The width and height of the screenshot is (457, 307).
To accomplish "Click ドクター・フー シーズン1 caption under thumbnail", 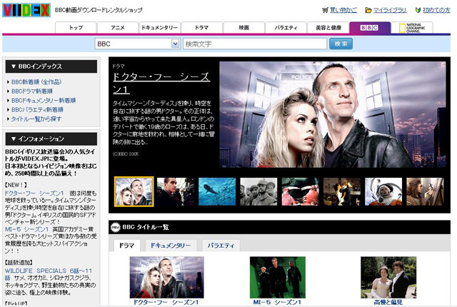I will click(x=166, y=302).
